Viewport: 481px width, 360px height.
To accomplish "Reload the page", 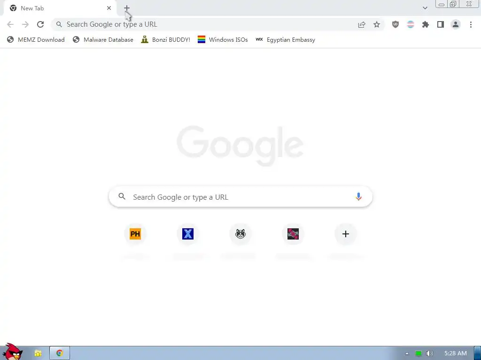I will coord(40,24).
